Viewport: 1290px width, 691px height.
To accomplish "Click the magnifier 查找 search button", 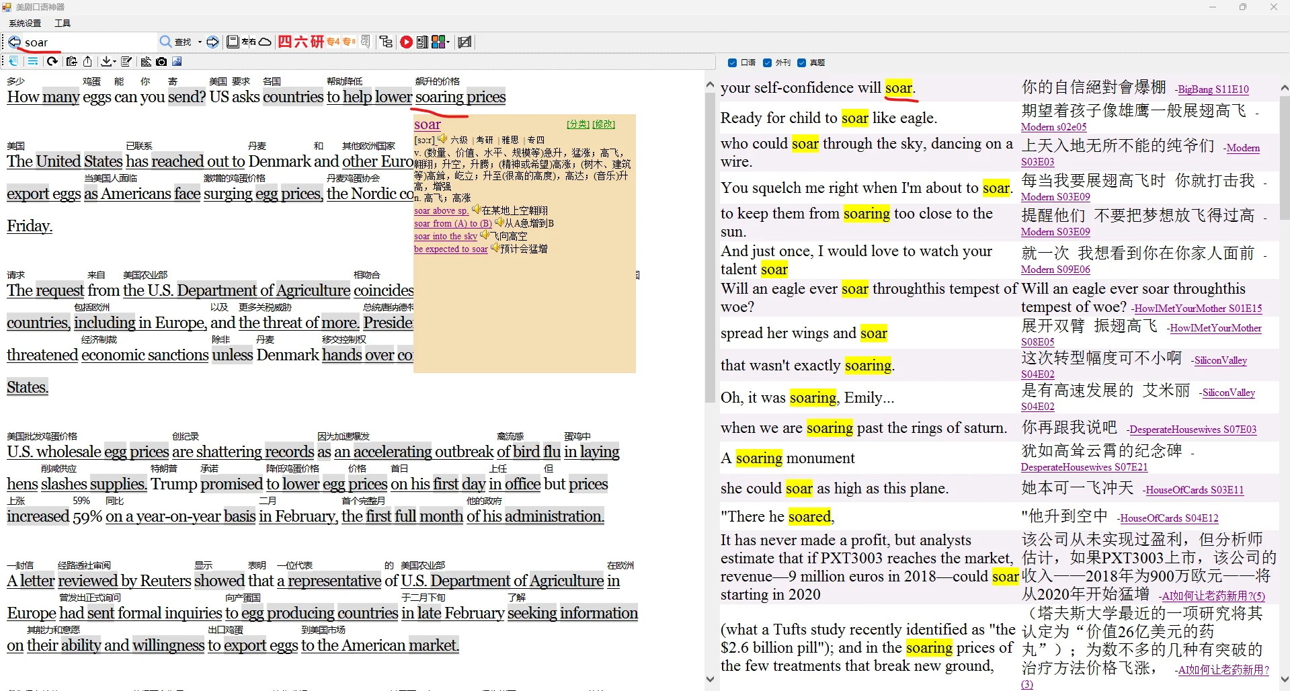I will click(175, 42).
